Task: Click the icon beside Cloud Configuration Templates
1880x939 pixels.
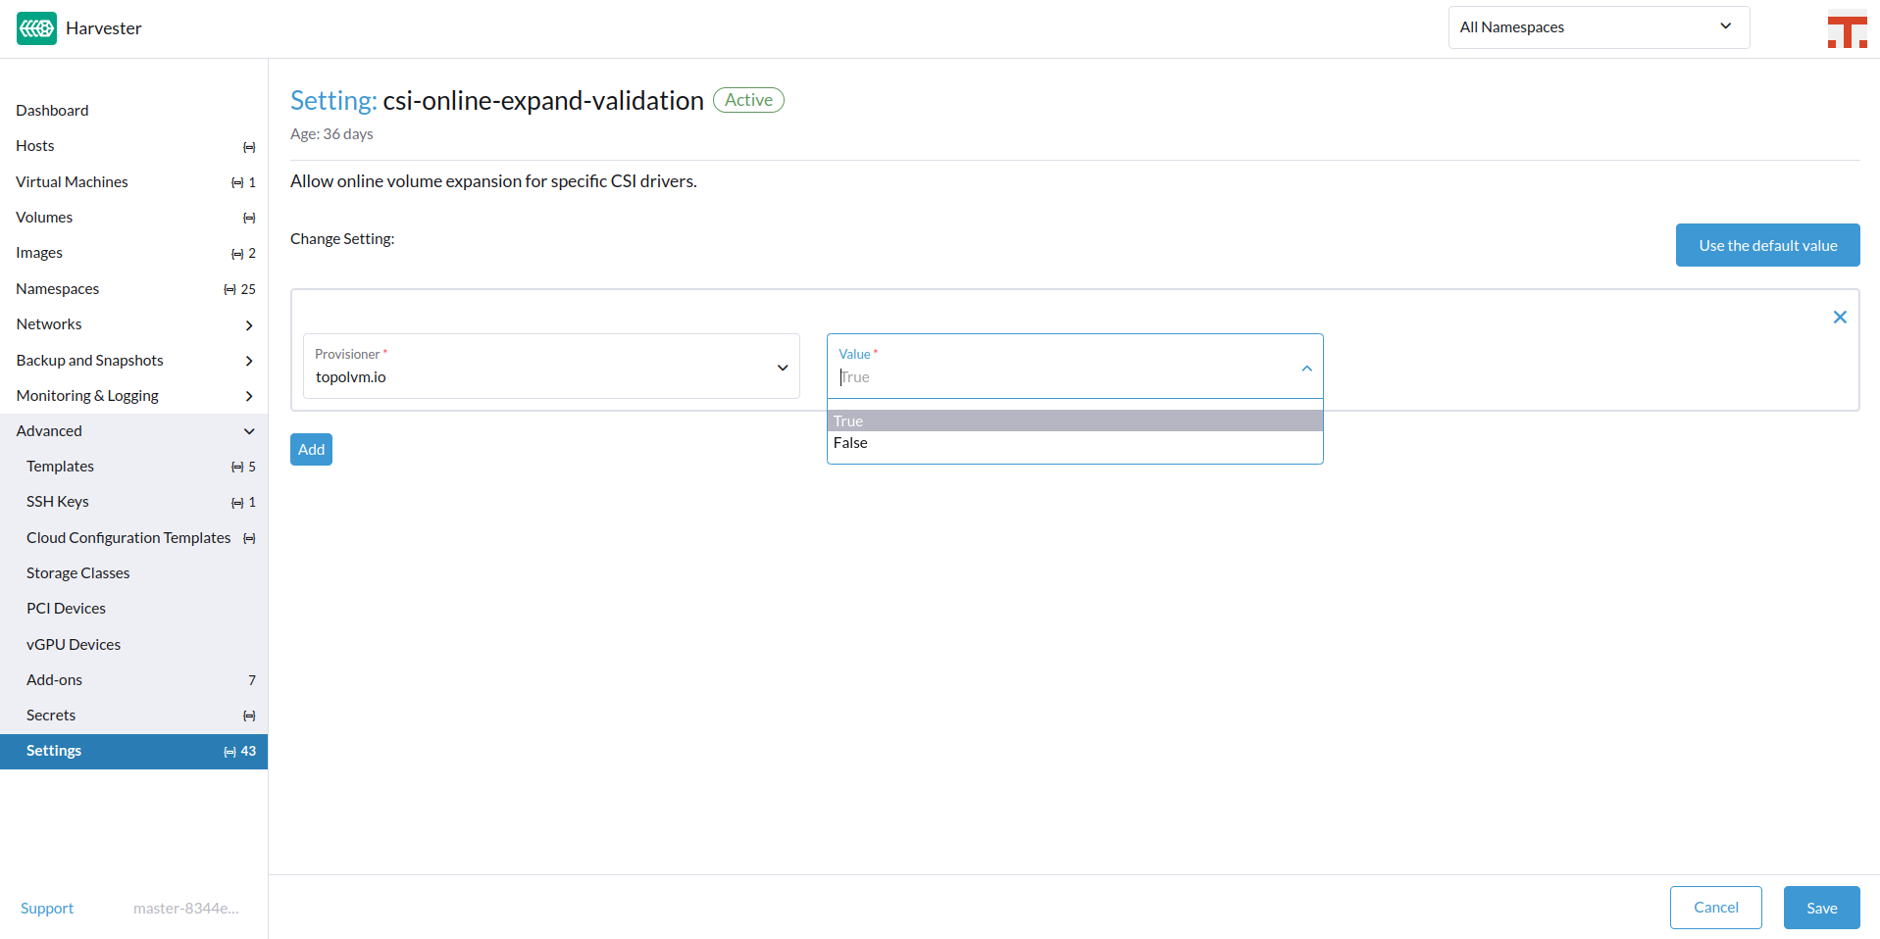Action: (249, 538)
